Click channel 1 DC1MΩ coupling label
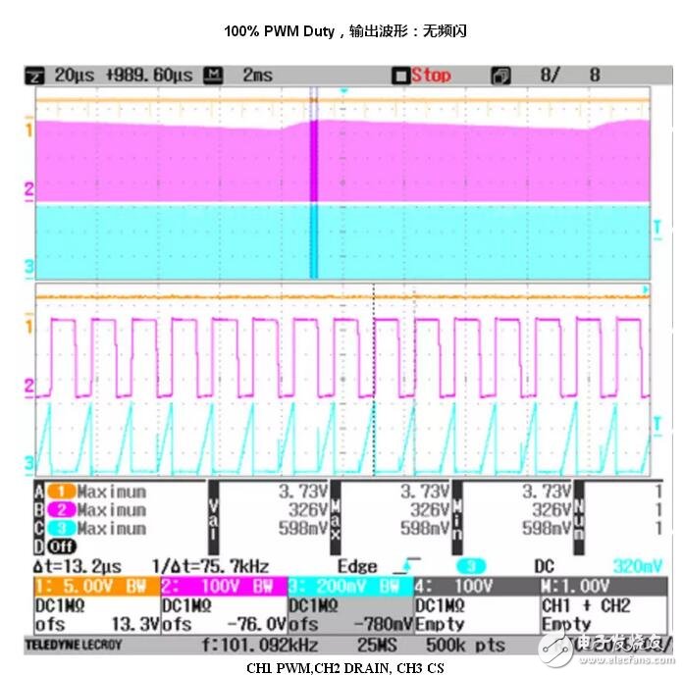Viewport: 683px width, 676px height. tap(60, 605)
